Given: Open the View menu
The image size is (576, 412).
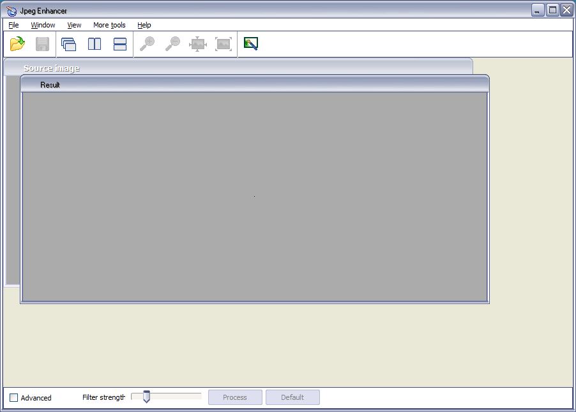Looking at the screenshot, I should (x=74, y=25).
